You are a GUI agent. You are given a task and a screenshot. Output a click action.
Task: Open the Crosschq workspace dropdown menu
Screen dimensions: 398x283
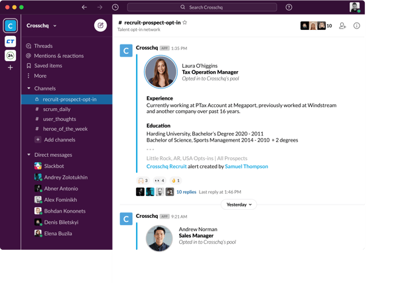point(42,26)
